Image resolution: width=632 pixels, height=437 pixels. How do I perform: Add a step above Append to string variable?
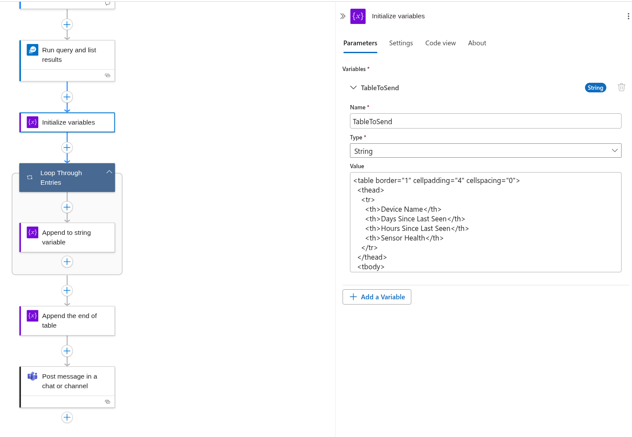[67, 207]
